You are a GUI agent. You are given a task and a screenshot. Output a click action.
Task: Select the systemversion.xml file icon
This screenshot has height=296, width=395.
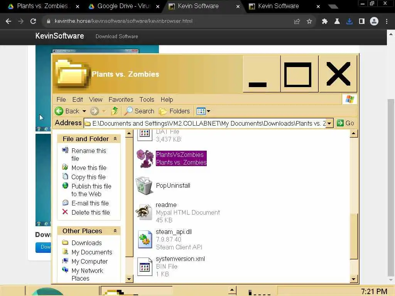point(145,267)
